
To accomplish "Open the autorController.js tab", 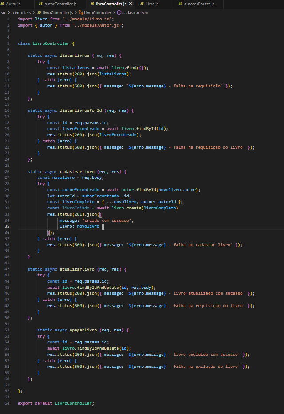I will (60, 4).
